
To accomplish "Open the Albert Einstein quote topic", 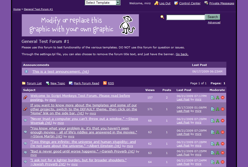I will pyautogui.click(x=83, y=144).
